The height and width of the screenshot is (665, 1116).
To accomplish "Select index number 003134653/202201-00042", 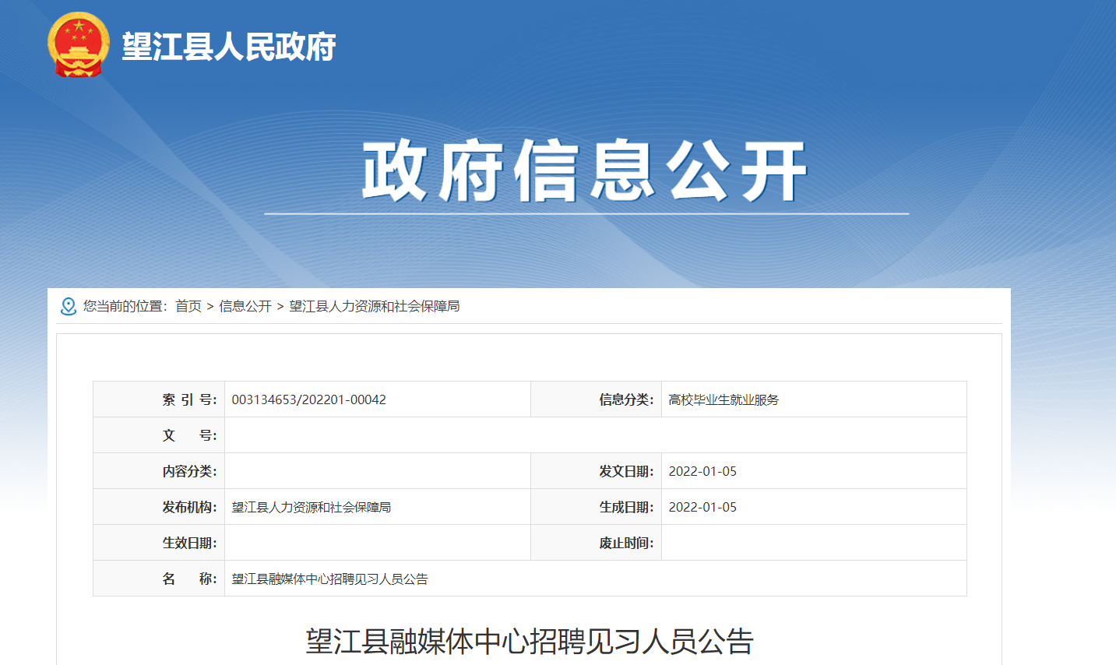I will pos(309,399).
